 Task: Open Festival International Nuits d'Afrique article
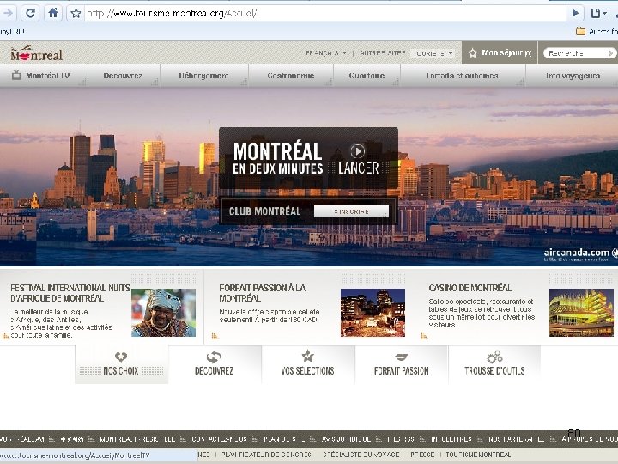click(x=70, y=293)
